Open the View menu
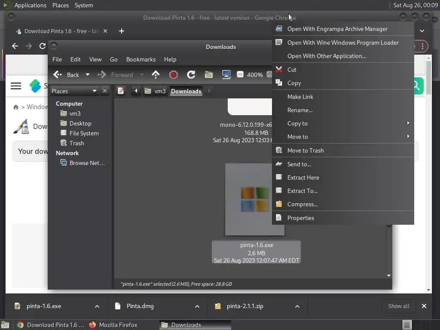Screen dimensions: 440x330 pos(95,59)
